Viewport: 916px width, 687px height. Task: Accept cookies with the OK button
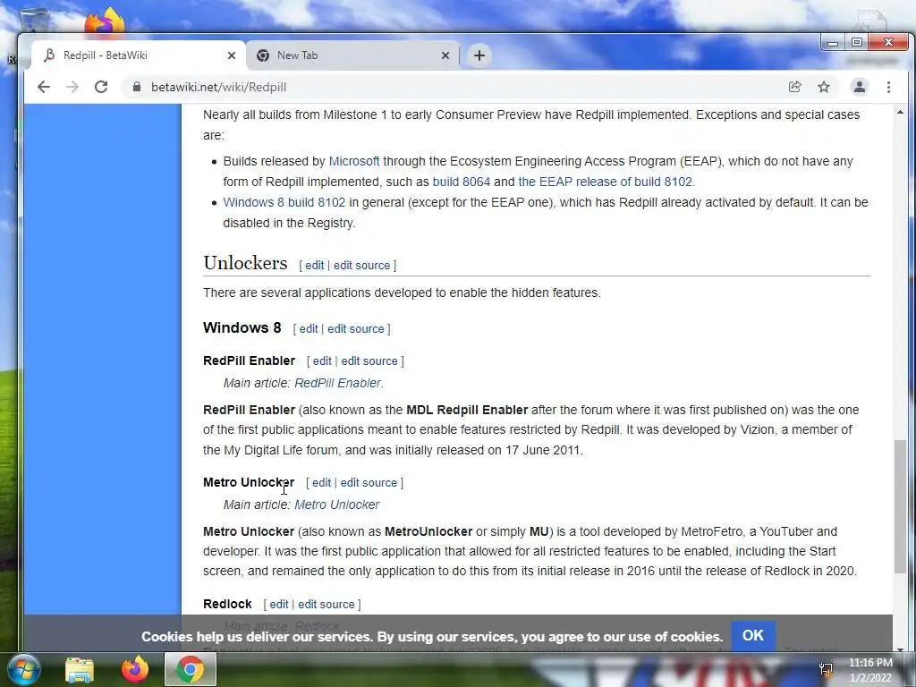[x=752, y=636]
